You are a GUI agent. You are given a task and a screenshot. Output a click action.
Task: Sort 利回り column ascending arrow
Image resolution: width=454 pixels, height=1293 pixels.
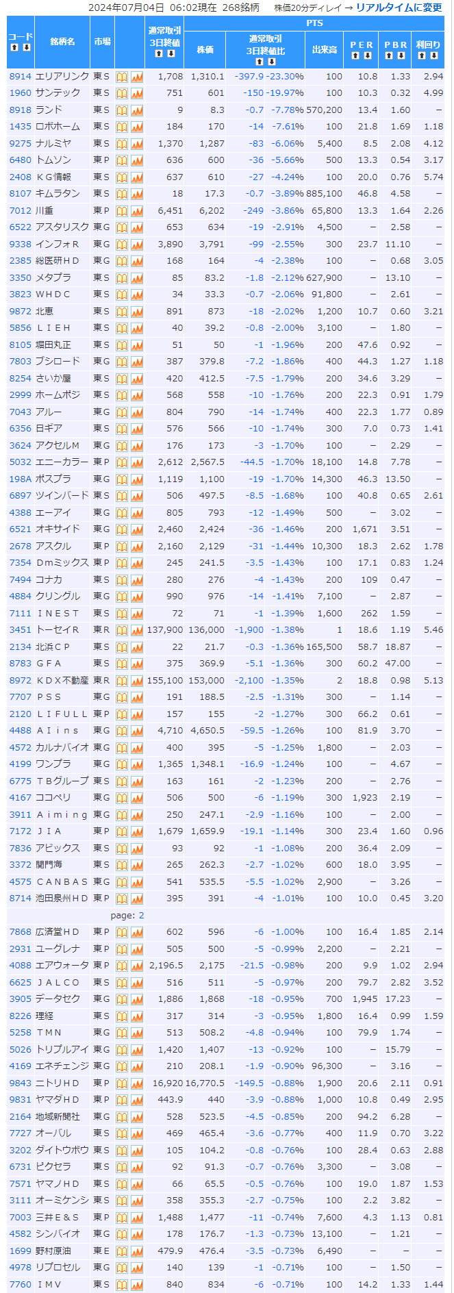click(x=423, y=55)
